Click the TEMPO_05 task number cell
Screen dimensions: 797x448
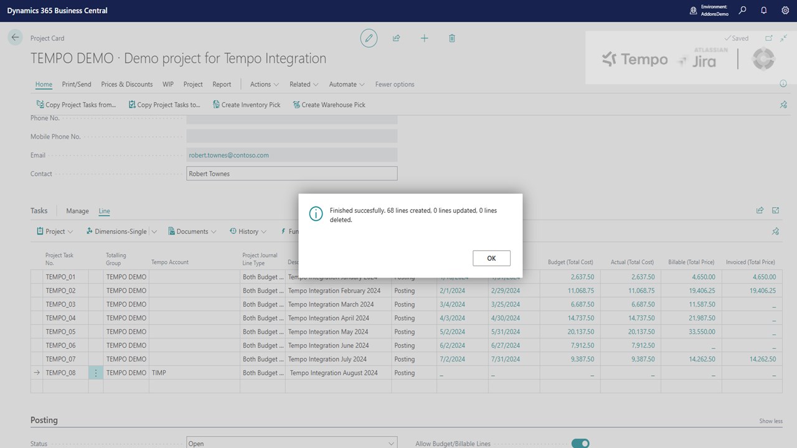(65, 332)
